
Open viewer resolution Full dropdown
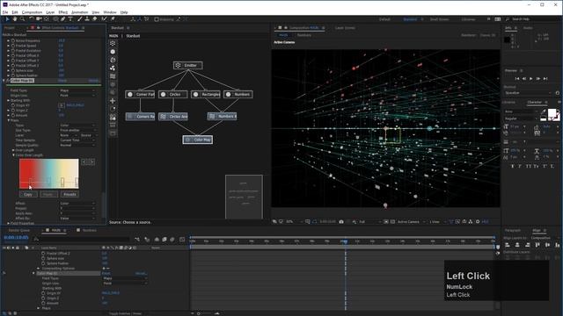369,222
